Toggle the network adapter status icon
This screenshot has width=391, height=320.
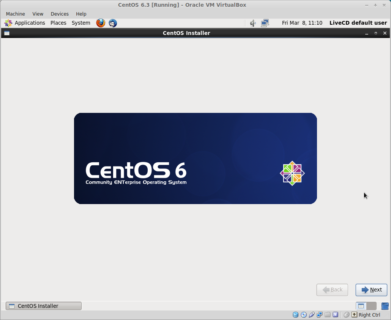point(319,315)
